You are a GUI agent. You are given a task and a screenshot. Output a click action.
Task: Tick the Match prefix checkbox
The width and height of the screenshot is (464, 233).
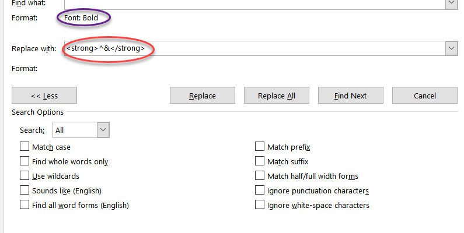260,146
